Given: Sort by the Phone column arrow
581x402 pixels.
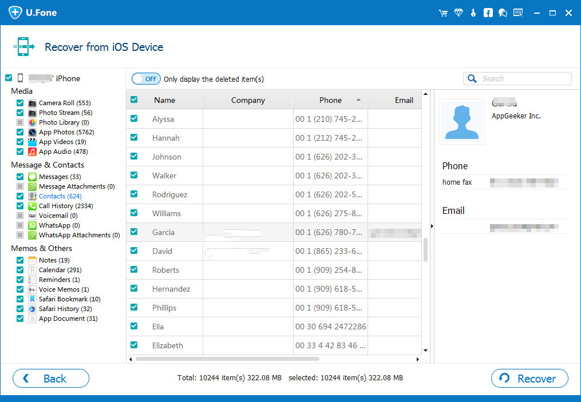Looking at the screenshot, I should point(358,99).
